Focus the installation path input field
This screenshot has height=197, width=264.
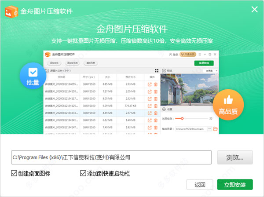pos(111,157)
